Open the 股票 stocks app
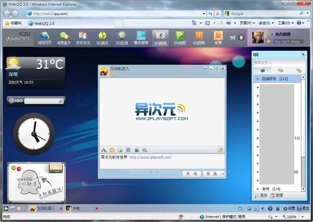 pyautogui.click(x=218, y=38)
